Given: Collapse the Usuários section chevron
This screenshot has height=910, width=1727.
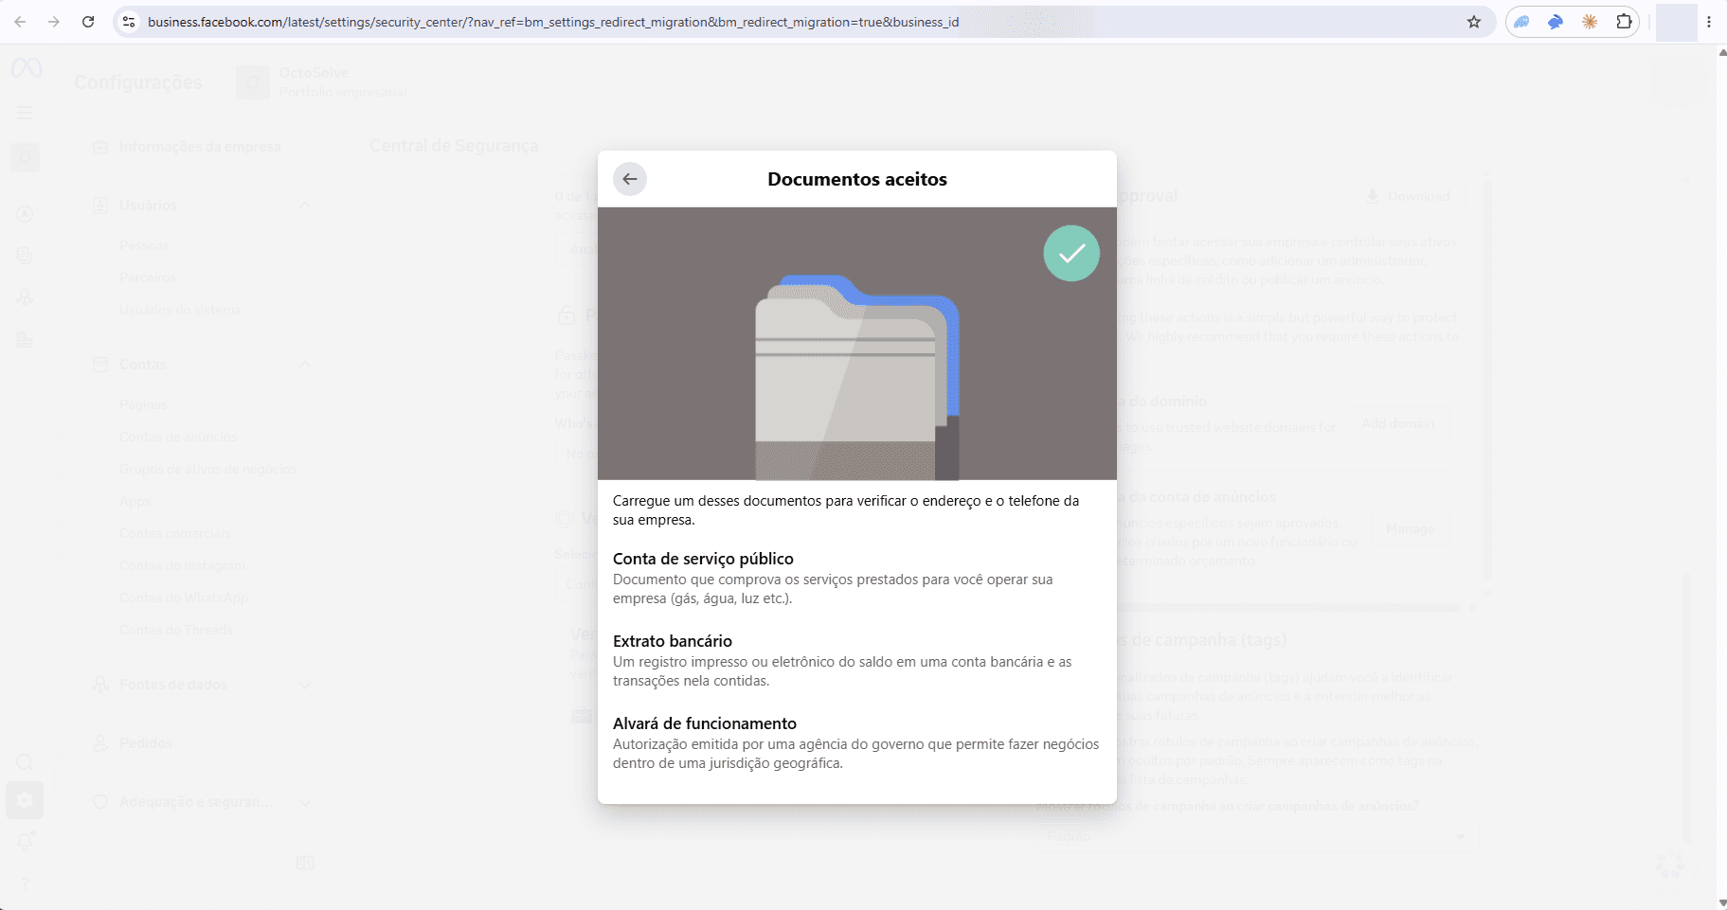Looking at the screenshot, I should 305,205.
